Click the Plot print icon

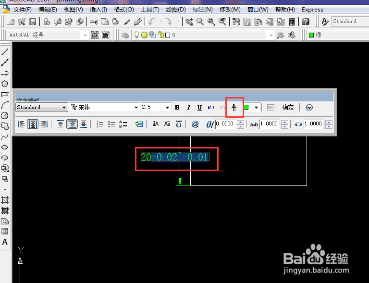tap(47, 22)
